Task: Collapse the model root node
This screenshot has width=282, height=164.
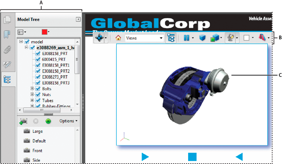Action: tap(21, 41)
